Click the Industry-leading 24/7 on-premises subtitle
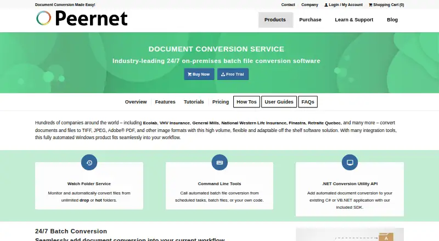Viewport: 439px width, 241px height. point(216,61)
